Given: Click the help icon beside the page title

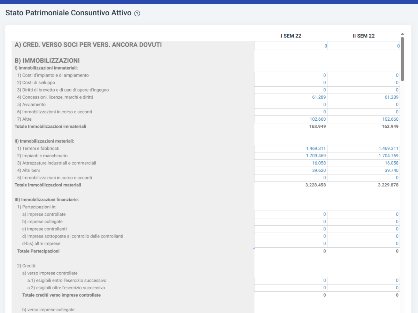Looking at the screenshot, I should tap(137, 14).
